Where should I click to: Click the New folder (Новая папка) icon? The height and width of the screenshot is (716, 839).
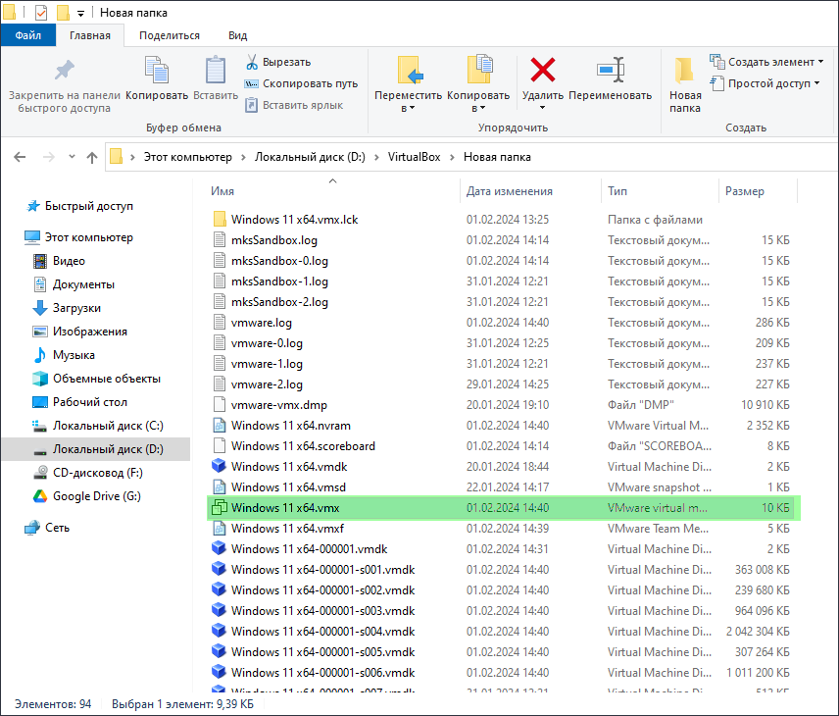click(684, 71)
